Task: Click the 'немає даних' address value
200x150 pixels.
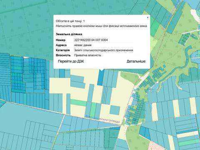Action: tap(83, 45)
